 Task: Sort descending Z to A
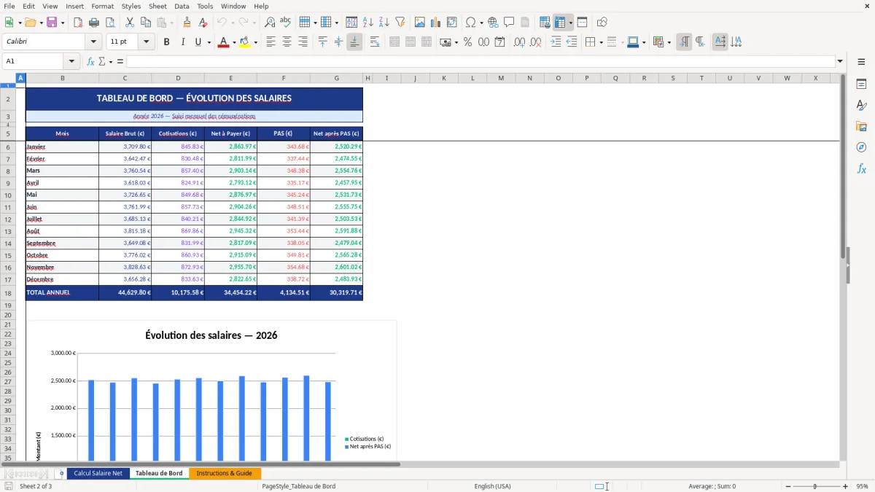pyautogui.click(x=384, y=23)
